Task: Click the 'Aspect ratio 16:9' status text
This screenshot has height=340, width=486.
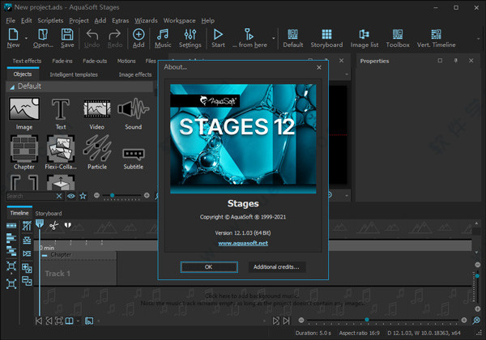Action: 359,334
